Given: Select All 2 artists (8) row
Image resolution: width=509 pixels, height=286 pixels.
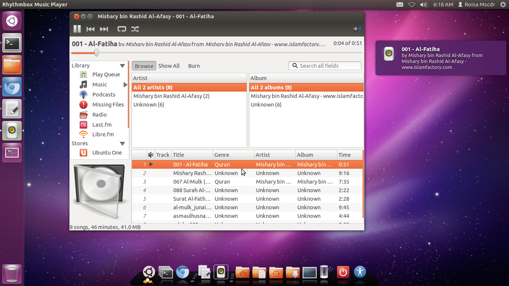Looking at the screenshot, I should tap(189, 88).
